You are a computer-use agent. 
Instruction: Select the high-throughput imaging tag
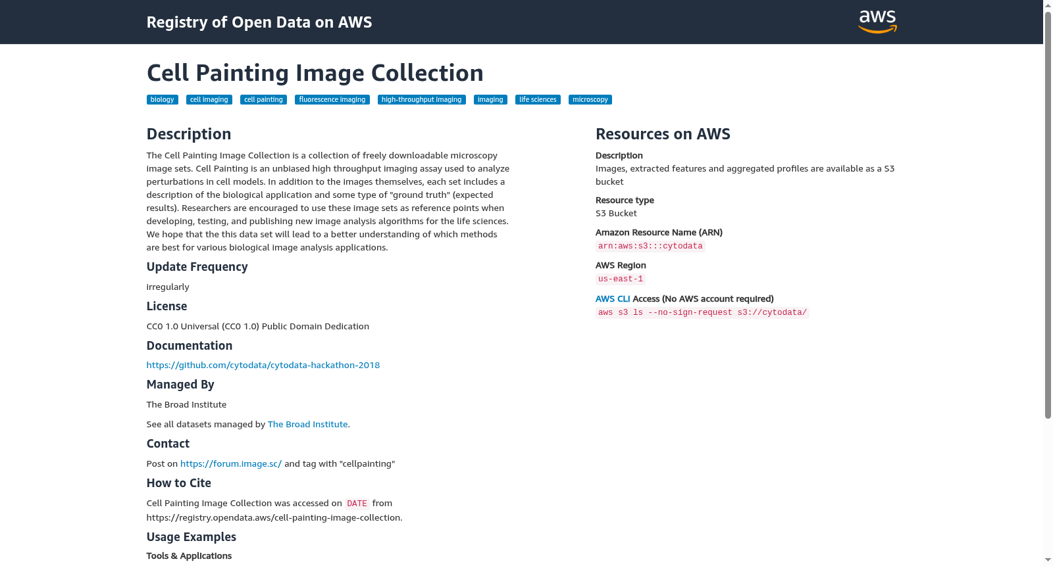tap(422, 100)
